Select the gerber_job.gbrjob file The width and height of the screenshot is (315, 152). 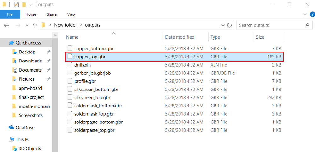174,73
